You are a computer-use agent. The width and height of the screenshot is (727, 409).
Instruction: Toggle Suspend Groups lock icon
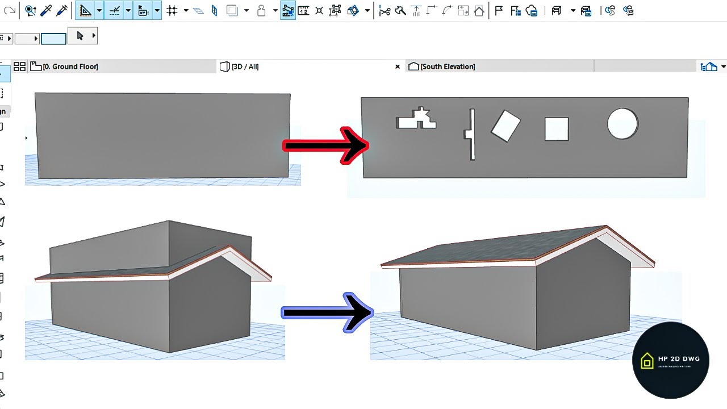tap(262, 10)
